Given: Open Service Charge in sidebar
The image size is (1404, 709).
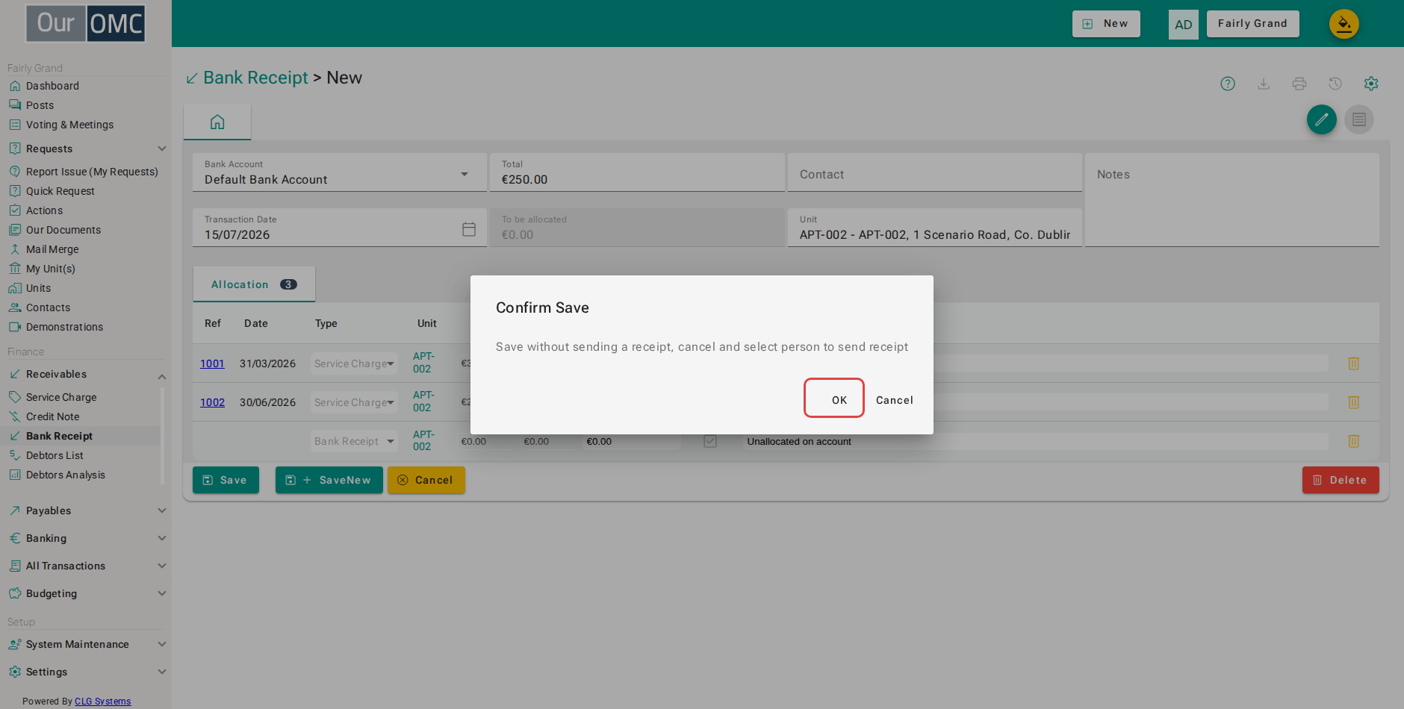Looking at the screenshot, I should coord(61,397).
